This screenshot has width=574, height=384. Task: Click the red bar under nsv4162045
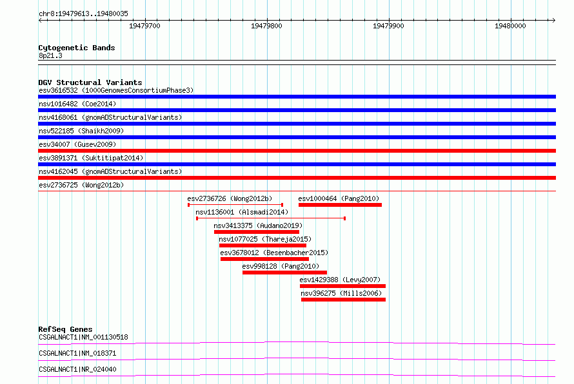297,178
